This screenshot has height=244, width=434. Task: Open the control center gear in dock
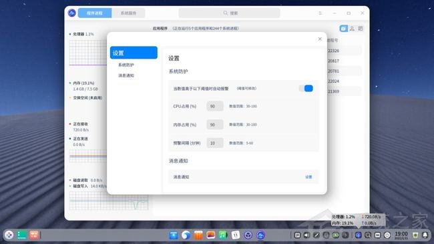(248, 235)
